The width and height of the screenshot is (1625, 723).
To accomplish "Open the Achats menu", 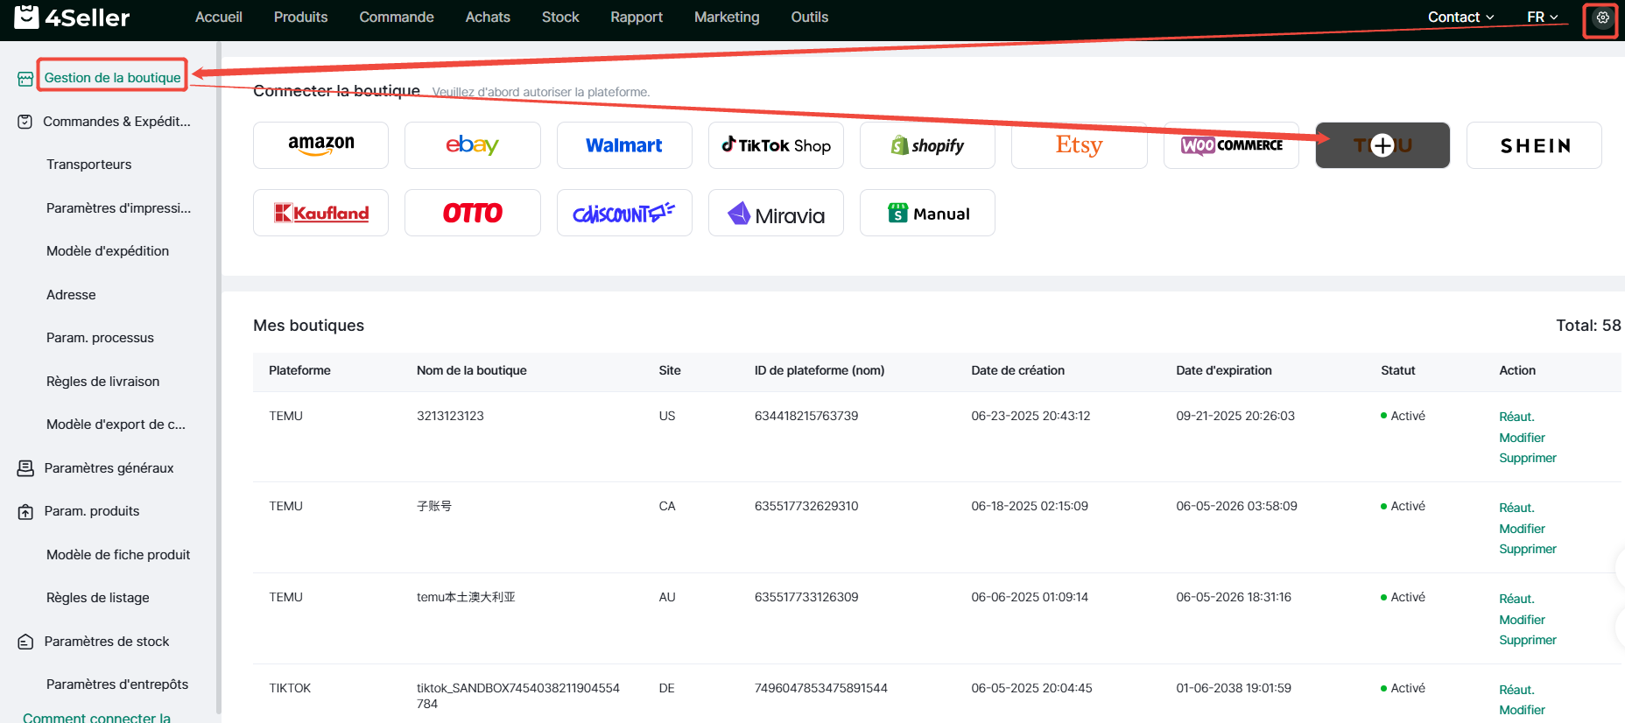I will click(x=488, y=17).
